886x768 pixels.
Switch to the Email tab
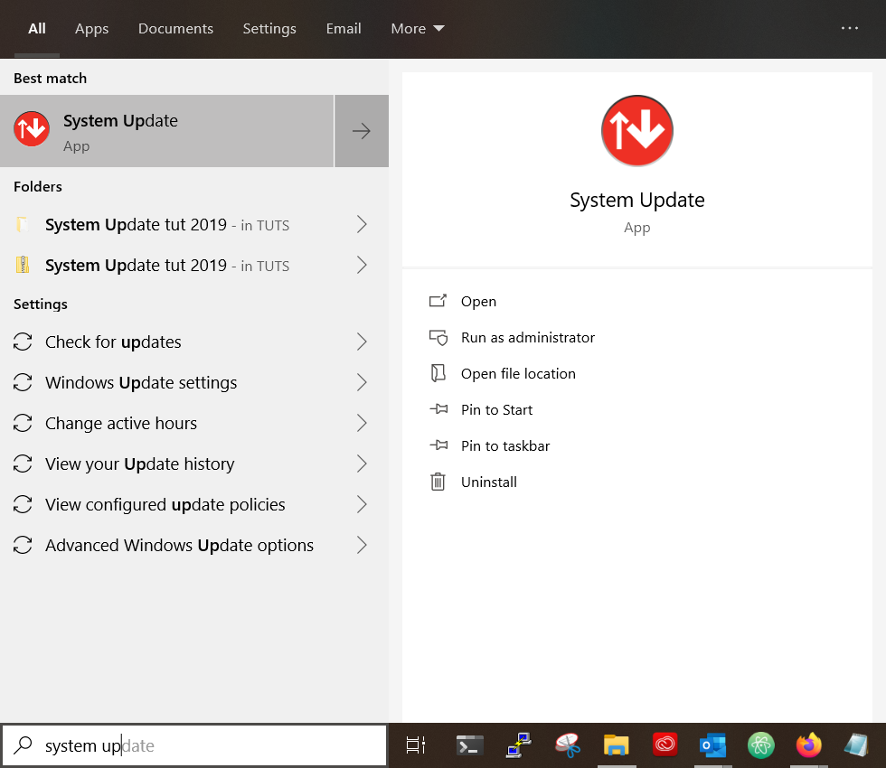tap(344, 29)
